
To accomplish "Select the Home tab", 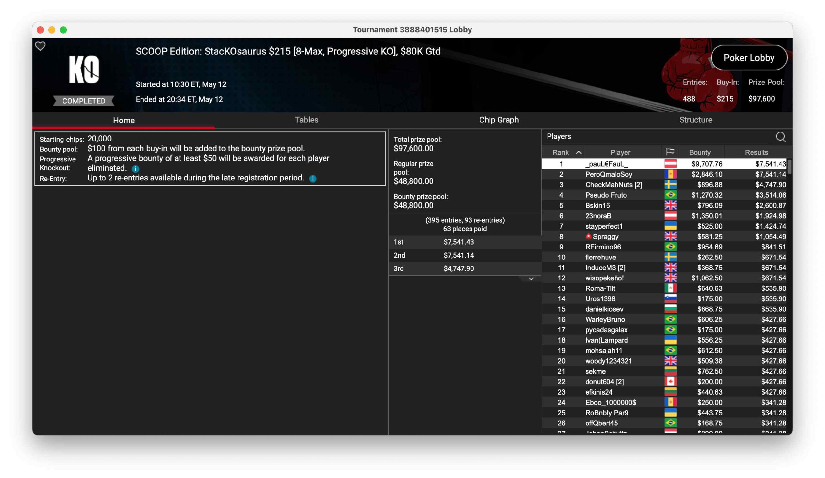I will coord(124,120).
